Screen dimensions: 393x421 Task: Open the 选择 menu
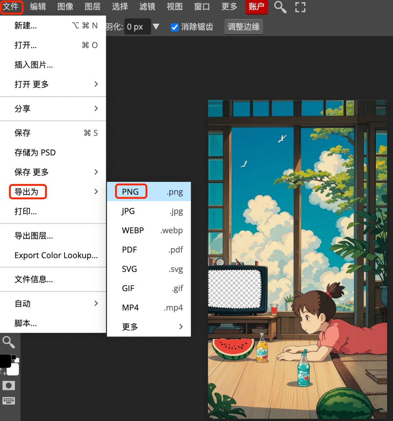tap(120, 7)
